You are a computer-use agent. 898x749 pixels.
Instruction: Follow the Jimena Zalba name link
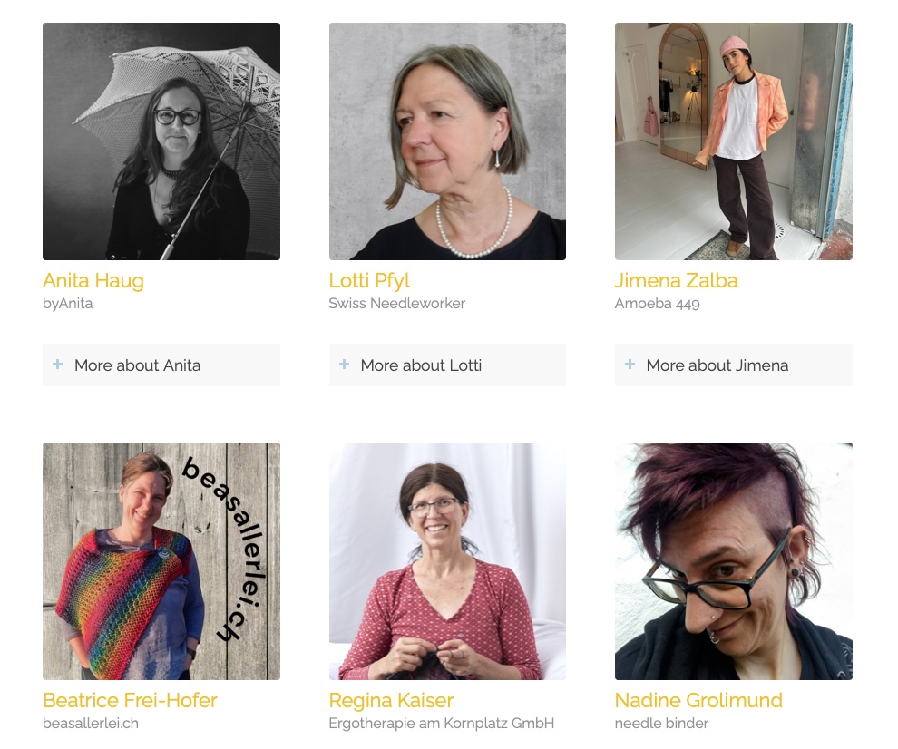[x=676, y=281]
